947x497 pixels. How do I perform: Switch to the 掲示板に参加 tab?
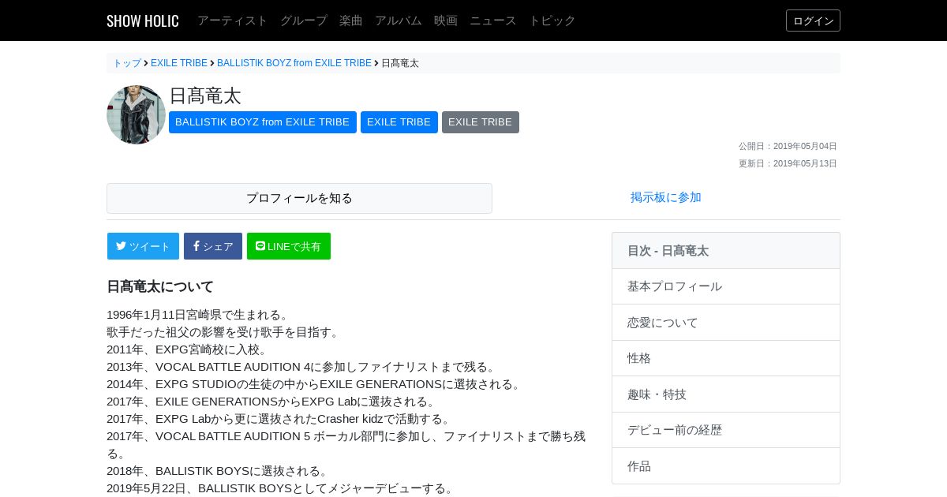[666, 198]
